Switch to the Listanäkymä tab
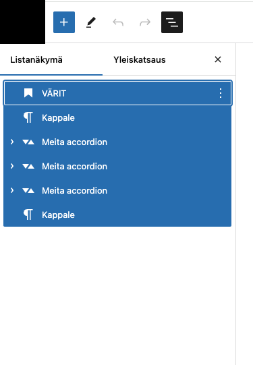The image size is (253, 365). [36, 60]
